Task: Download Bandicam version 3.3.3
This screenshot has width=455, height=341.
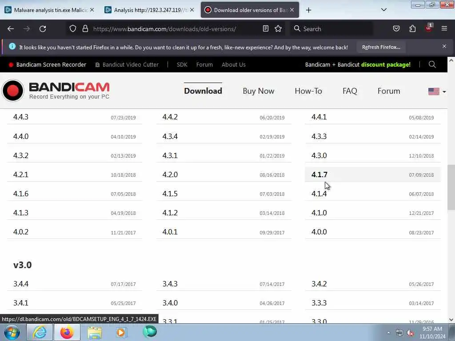Action: pyautogui.click(x=373, y=303)
